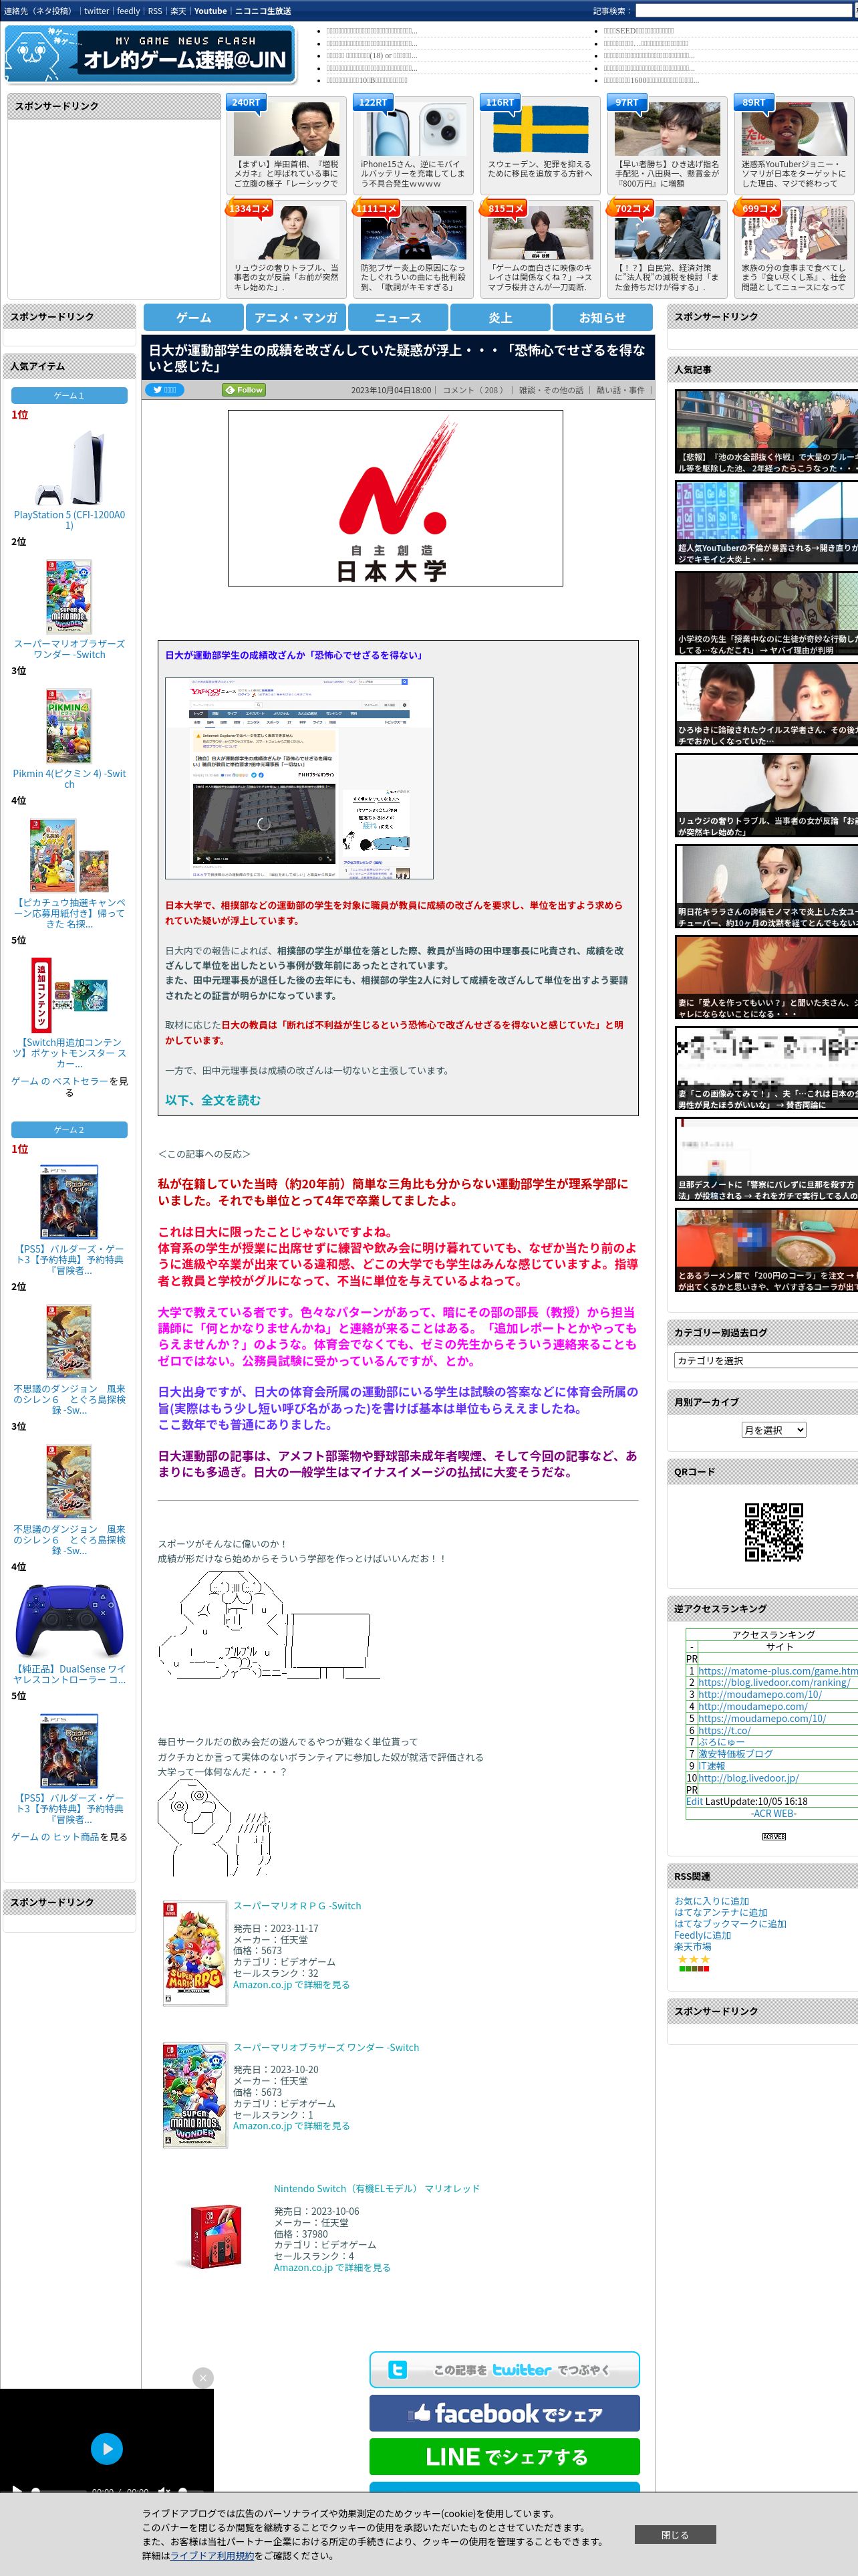
Task: Select the ゲーム navigation tab
Action: [x=194, y=317]
